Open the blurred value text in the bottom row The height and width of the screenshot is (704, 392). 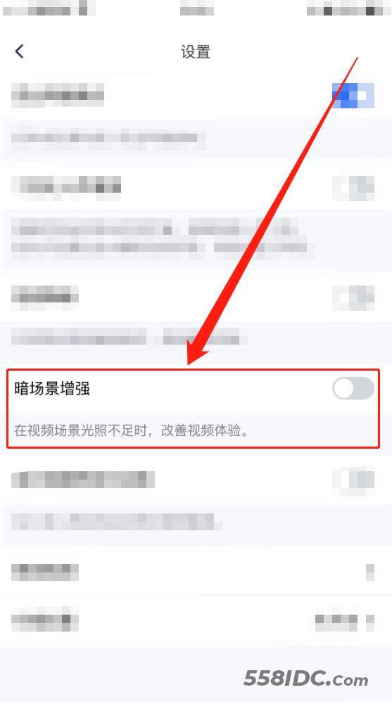point(336,620)
